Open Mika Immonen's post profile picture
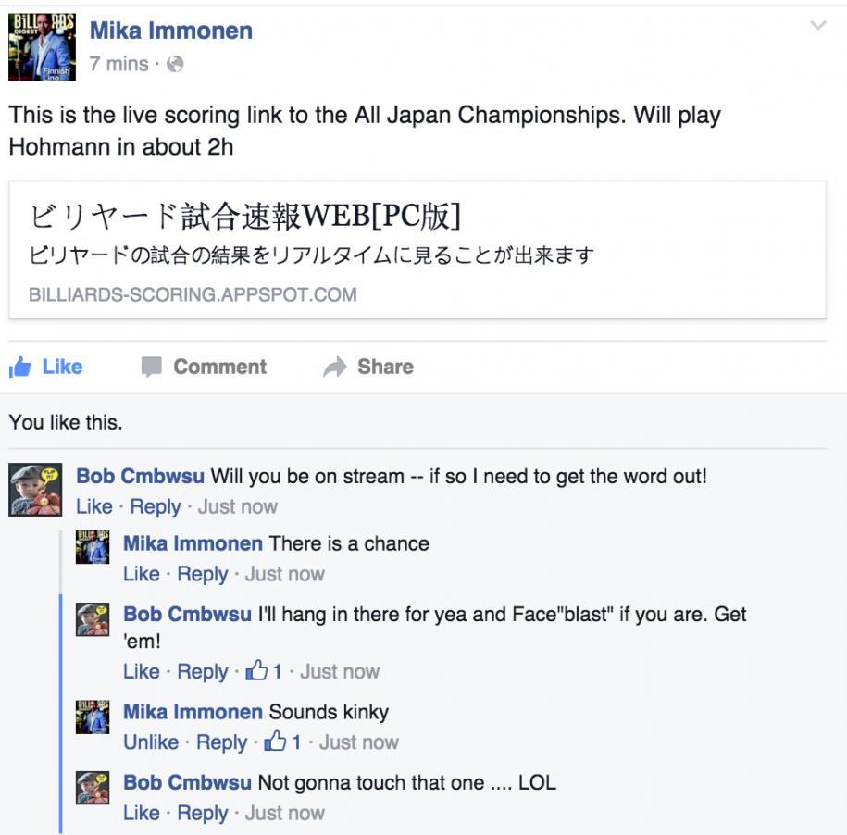This screenshot has height=835, width=847. coord(43,47)
